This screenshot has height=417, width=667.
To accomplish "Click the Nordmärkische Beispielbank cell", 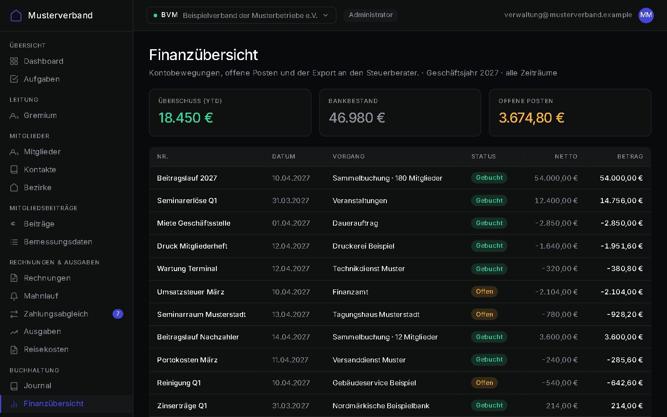I will (x=381, y=406).
